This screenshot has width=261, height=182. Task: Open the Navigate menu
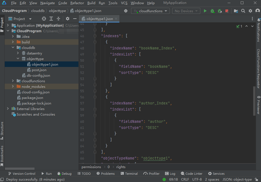click(x=47, y=3)
